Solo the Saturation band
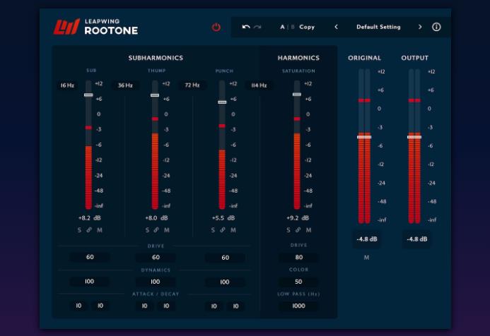The width and height of the screenshot is (490, 336). pos(288,230)
